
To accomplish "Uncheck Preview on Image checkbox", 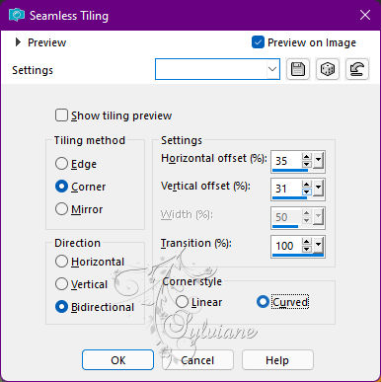I will [258, 42].
